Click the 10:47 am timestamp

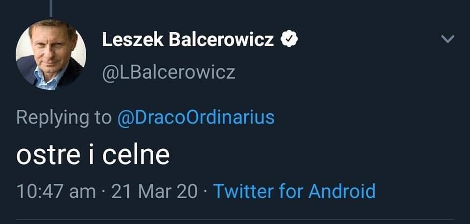[x=56, y=191]
